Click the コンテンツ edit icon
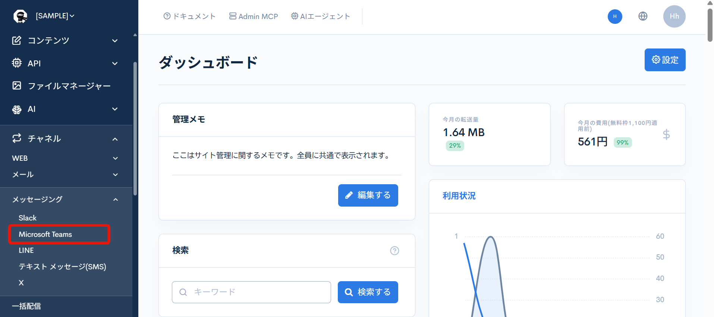This screenshot has width=714, height=317. tap(17, 40)
